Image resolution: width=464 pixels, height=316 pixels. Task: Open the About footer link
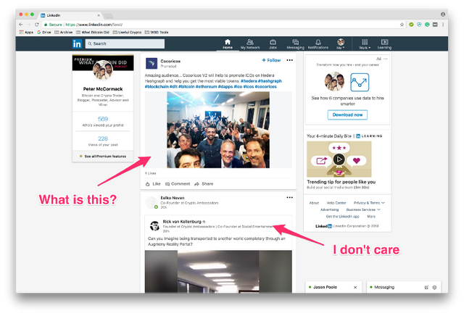point(314,203)
